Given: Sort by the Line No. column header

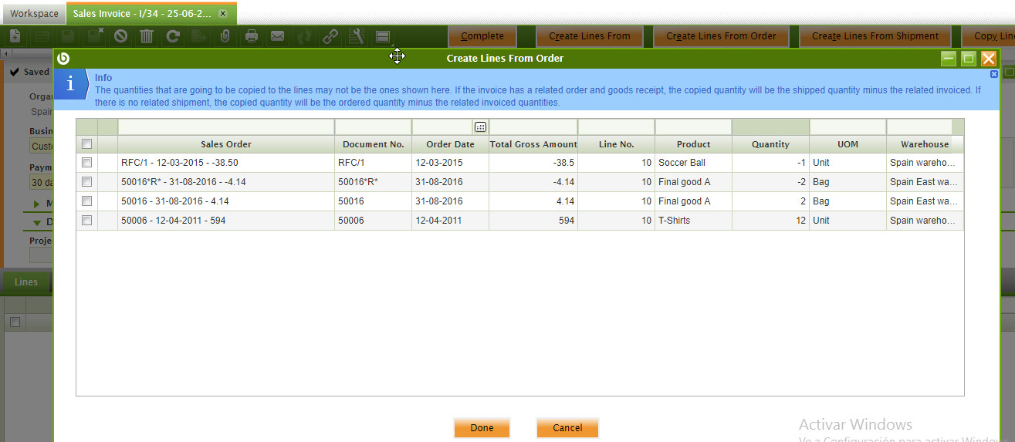Looking at the screenshot, I should pos(616,144).
